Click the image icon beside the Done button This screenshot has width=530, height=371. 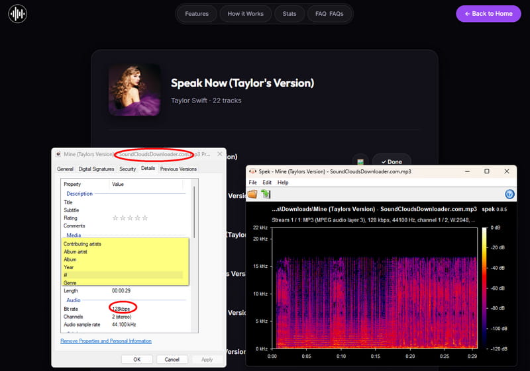(360, 161)
